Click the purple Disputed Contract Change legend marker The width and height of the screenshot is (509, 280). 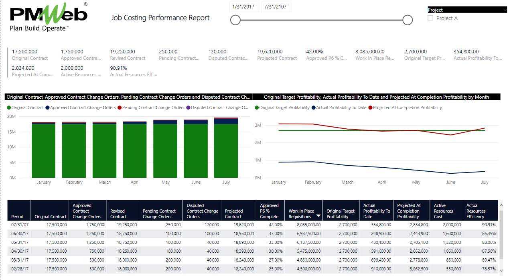tap(189, 108)
